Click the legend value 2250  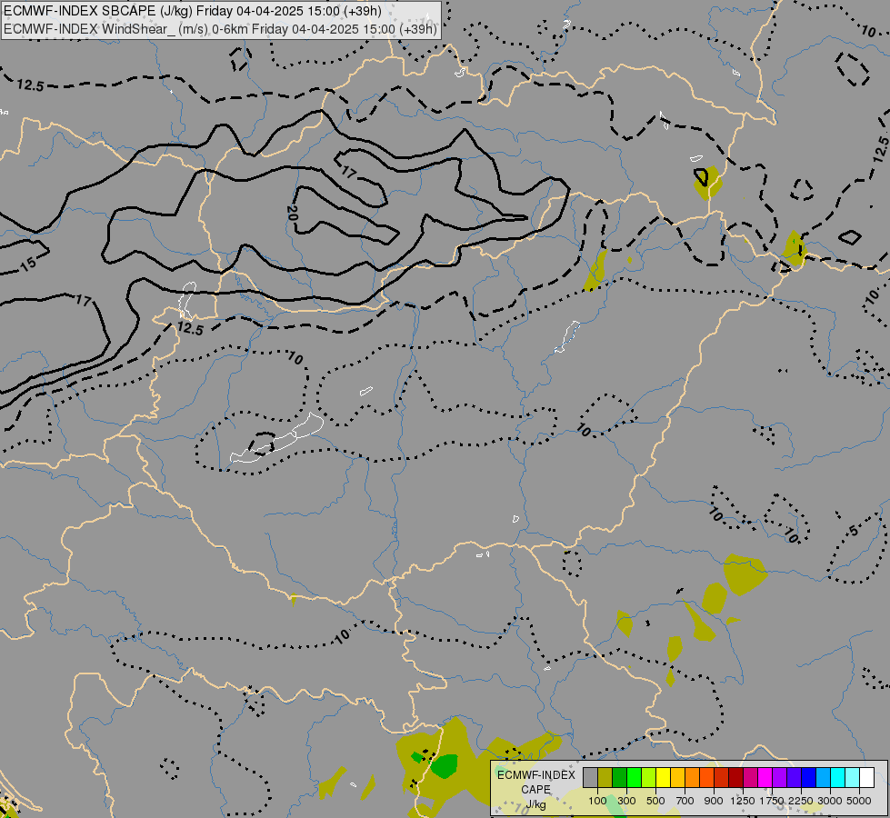pyautogui.click(x=801, y=801)
